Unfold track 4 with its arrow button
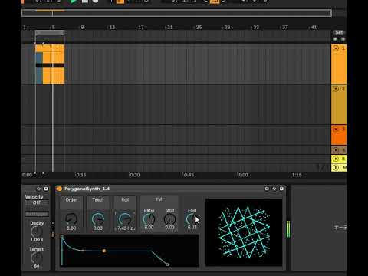Screen dimensions: 368x276 (336, 150)
